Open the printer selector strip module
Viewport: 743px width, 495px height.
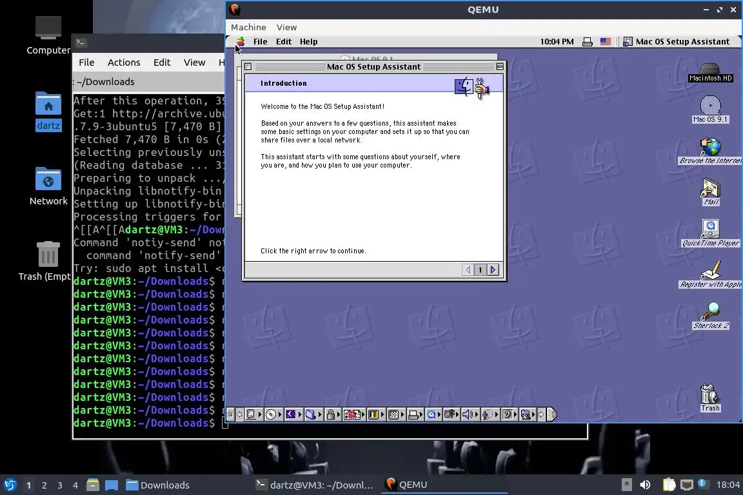(415, 414)
